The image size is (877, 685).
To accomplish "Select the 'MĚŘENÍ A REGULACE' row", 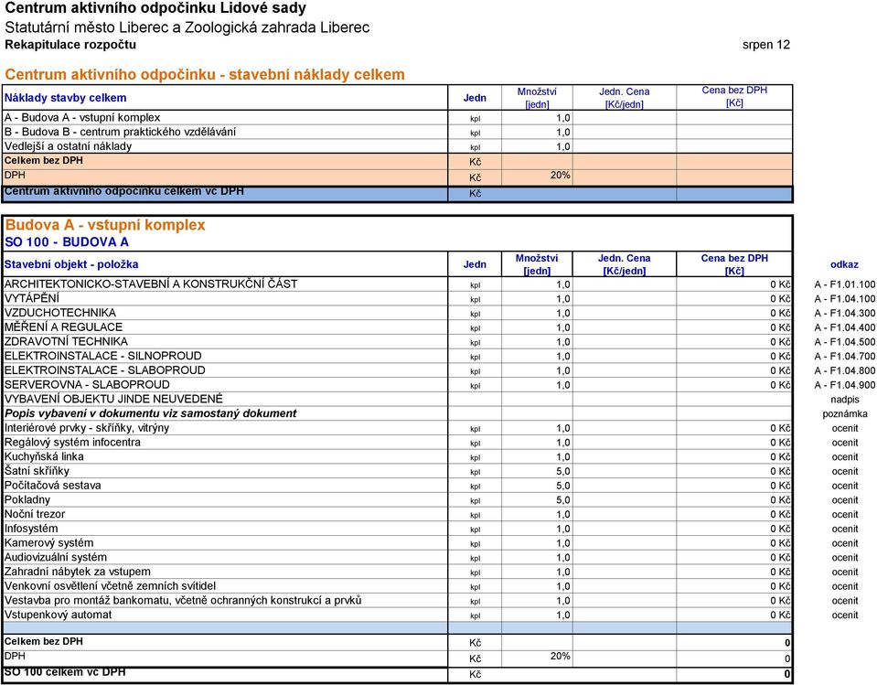I will tap(397, 327).
